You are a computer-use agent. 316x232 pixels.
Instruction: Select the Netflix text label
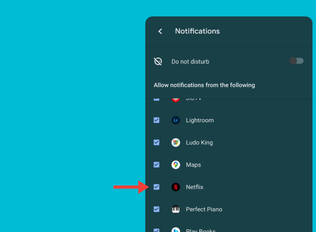(195, 187)
